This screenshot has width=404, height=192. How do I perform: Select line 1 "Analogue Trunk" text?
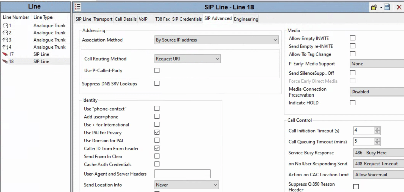click(49, 26)
